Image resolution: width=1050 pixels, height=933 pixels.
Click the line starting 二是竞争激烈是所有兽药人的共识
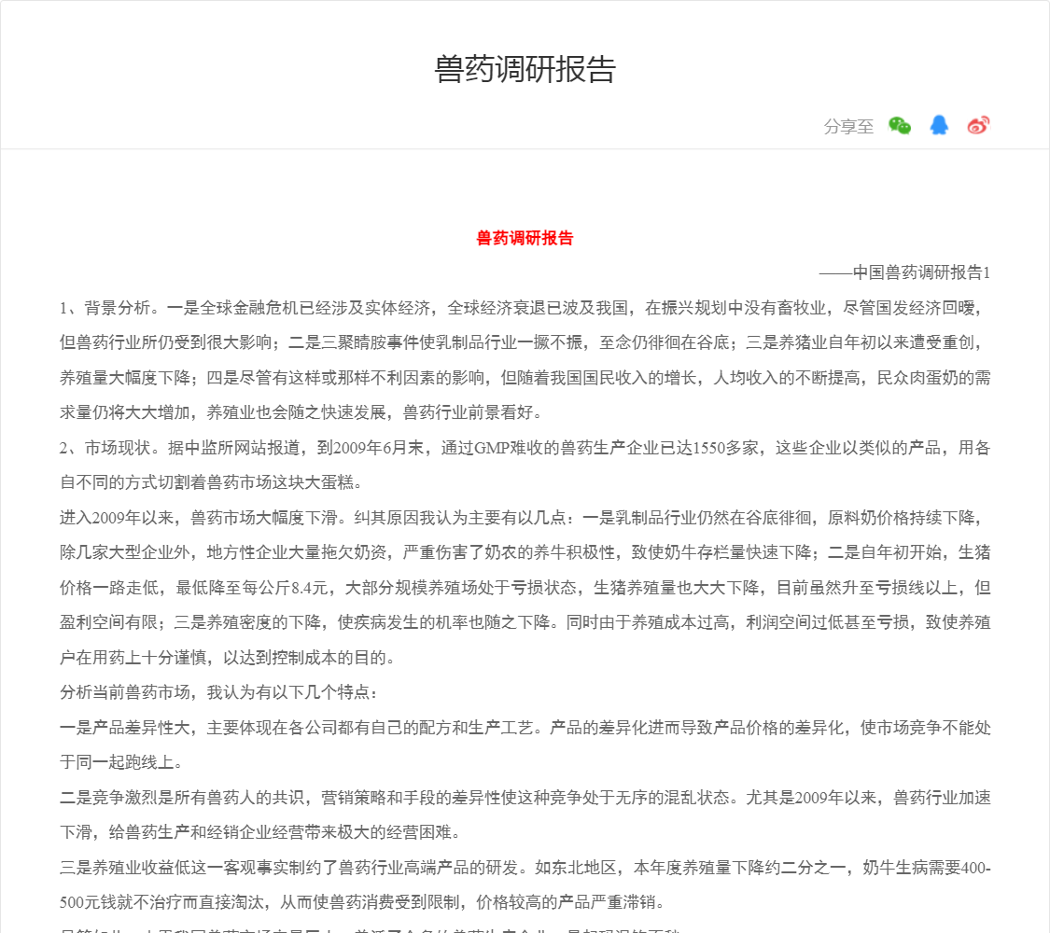pos(525,798)
